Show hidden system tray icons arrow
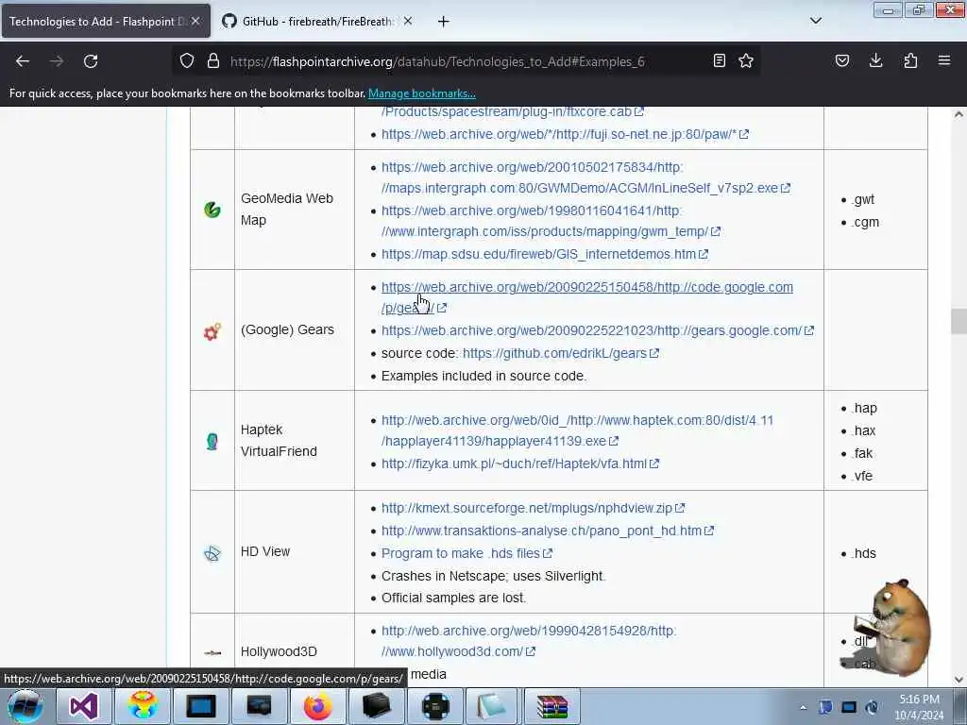 [x=803, y=707]
